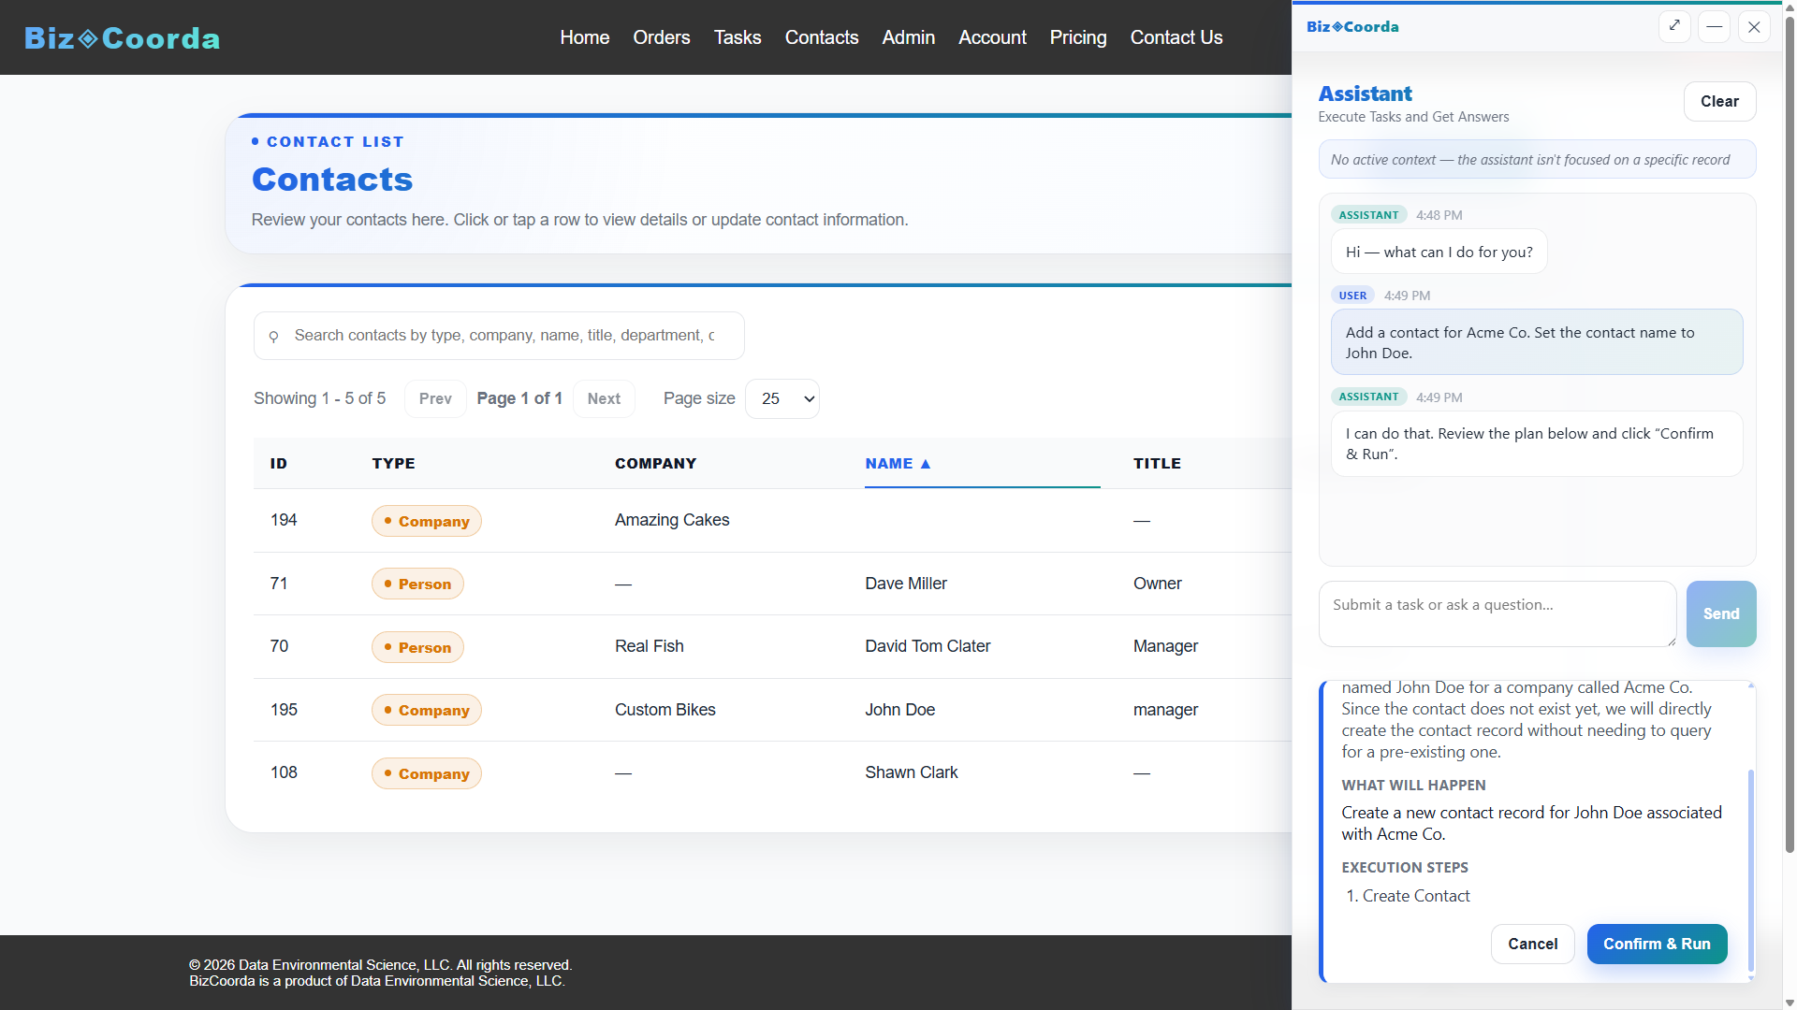The image size is (1797, 1010).
Task: Click the search magnifier icon
Action: pyautogui.click(x=273, y=336)
